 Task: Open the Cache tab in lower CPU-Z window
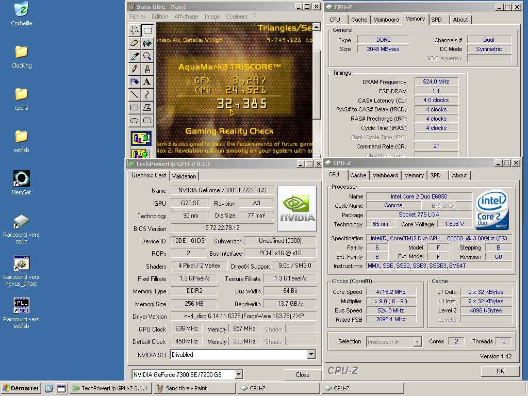[x=358, y=175]
